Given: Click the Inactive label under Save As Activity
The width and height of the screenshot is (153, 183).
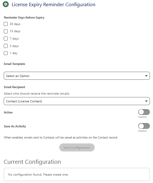Looking at the screenshot, I should (142, 131).
